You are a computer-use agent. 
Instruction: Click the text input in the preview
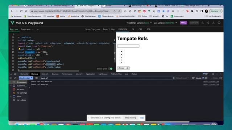point(128,46)
